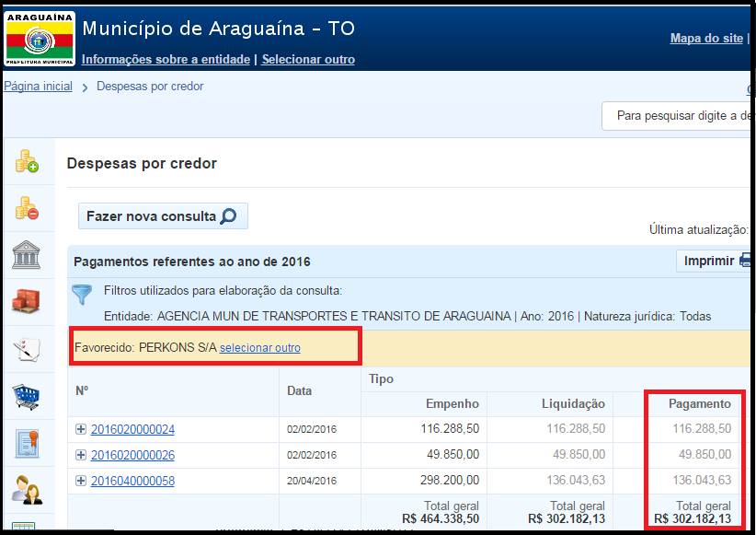Click the coins with green plus icon
Image resolution: width=756 pixels, height=535 pixels.
(27, 162)
